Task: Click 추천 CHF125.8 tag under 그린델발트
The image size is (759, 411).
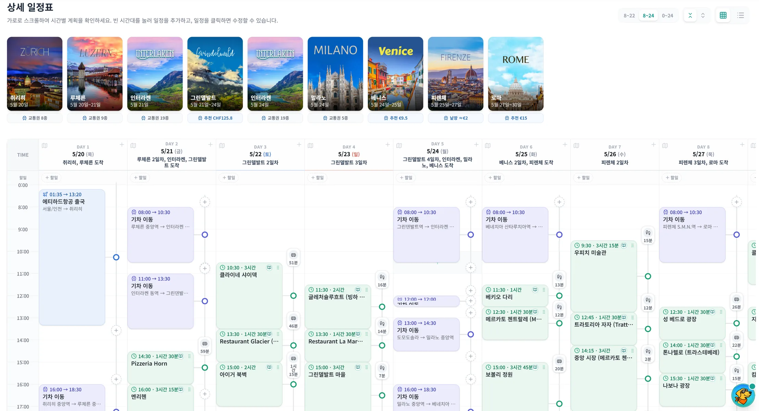Action: click(215, 118)
